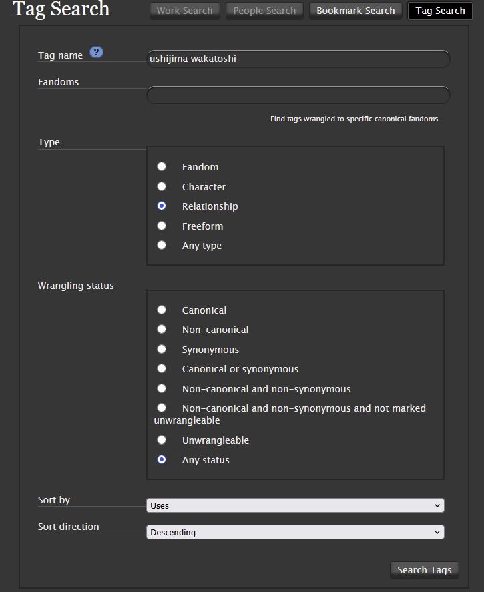Screen dimensions: 484x592
Task: Switch to People Search tab
Action: [264, 11]
